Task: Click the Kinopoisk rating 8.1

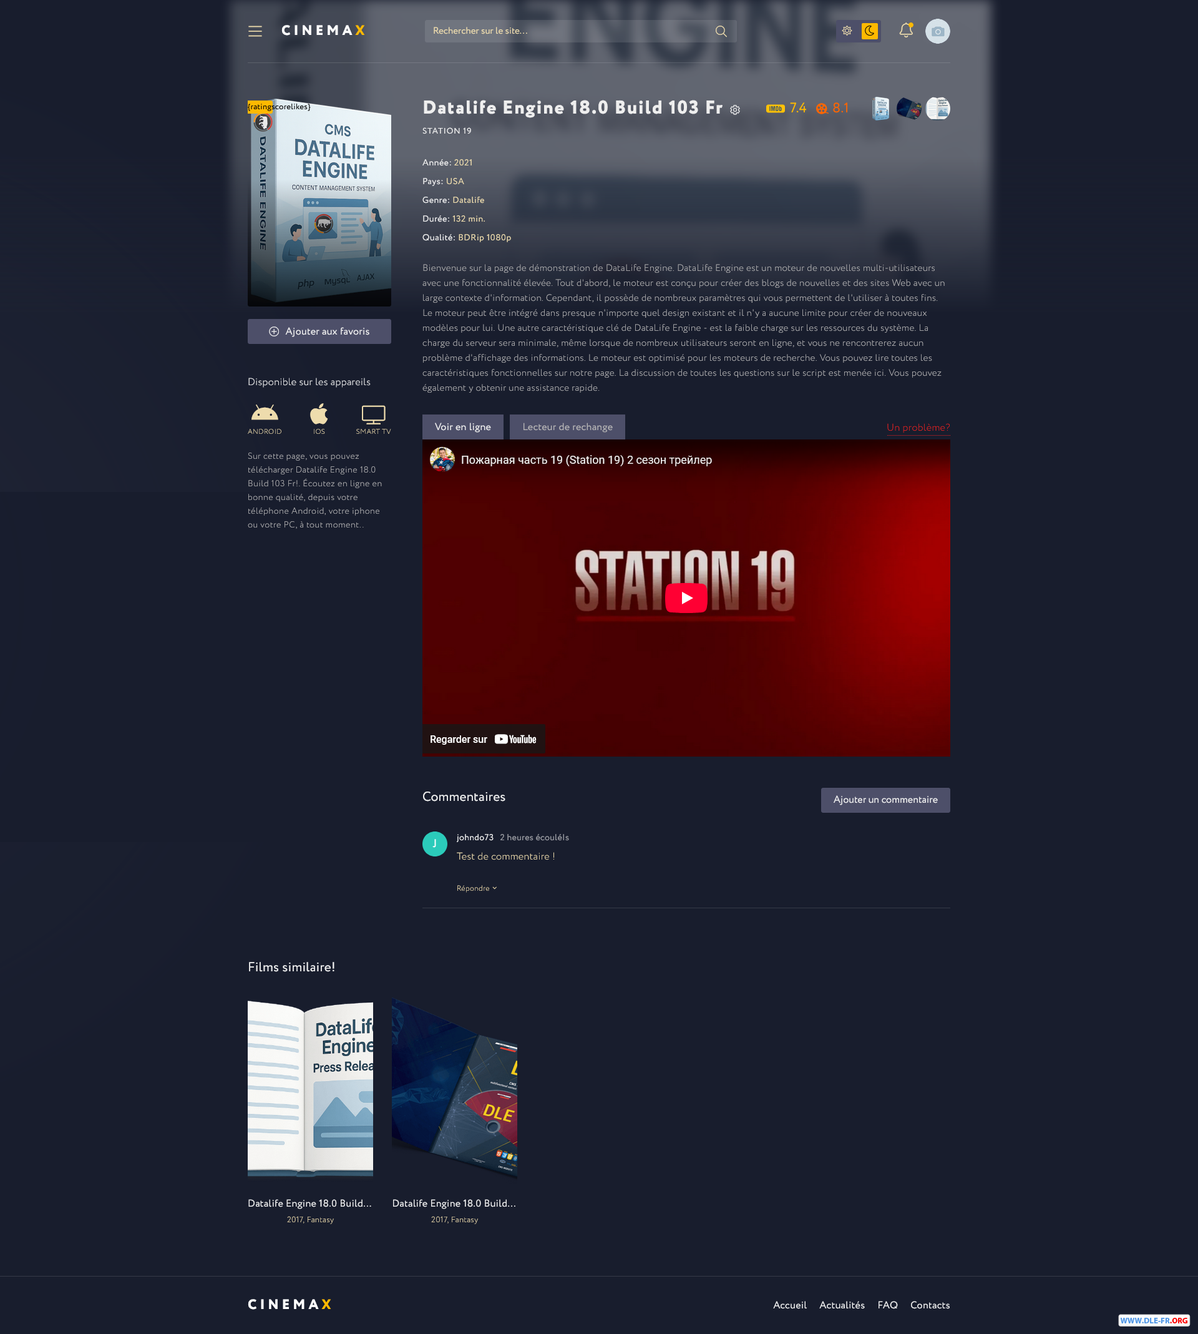Action: click(x=832, y=108)
